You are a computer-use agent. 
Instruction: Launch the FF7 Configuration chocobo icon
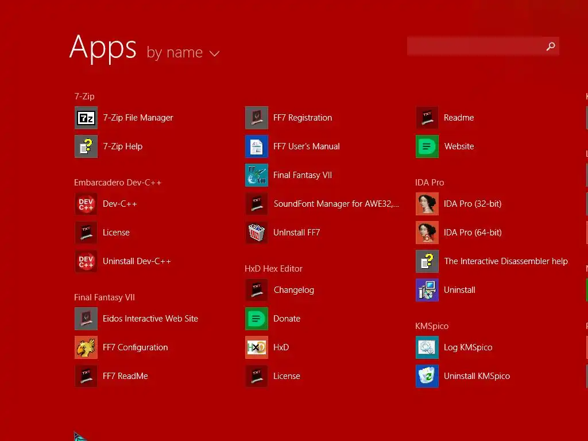(x=86, y=347)
